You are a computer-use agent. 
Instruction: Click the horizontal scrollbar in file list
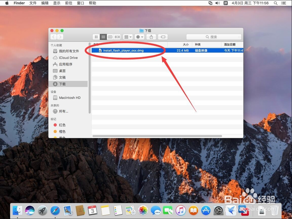click(x=157, y=136)
